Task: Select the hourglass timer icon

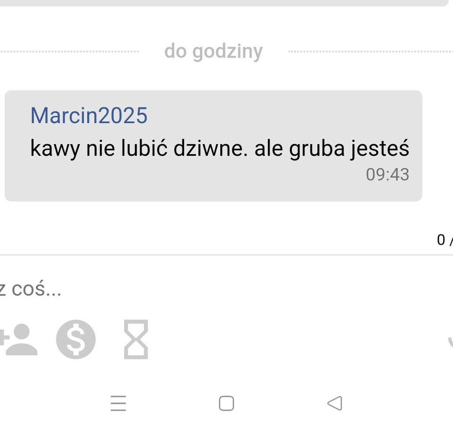Action: tap(136, 339)
